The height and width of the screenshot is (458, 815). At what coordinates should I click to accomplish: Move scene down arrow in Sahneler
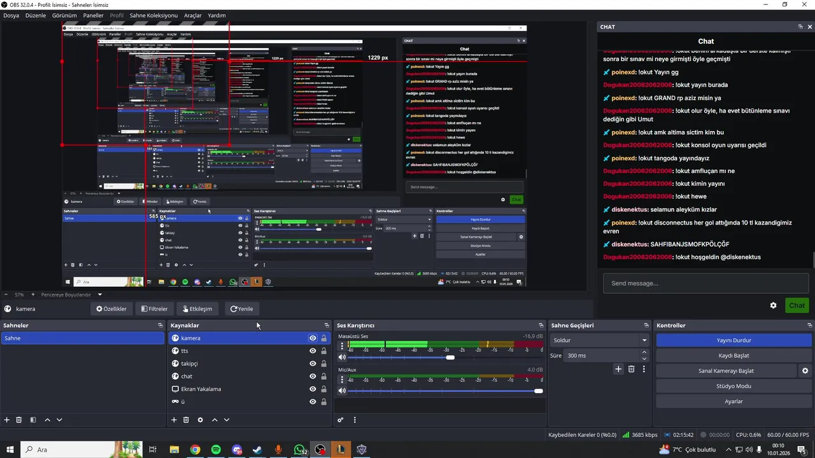[x=59, y=420]
